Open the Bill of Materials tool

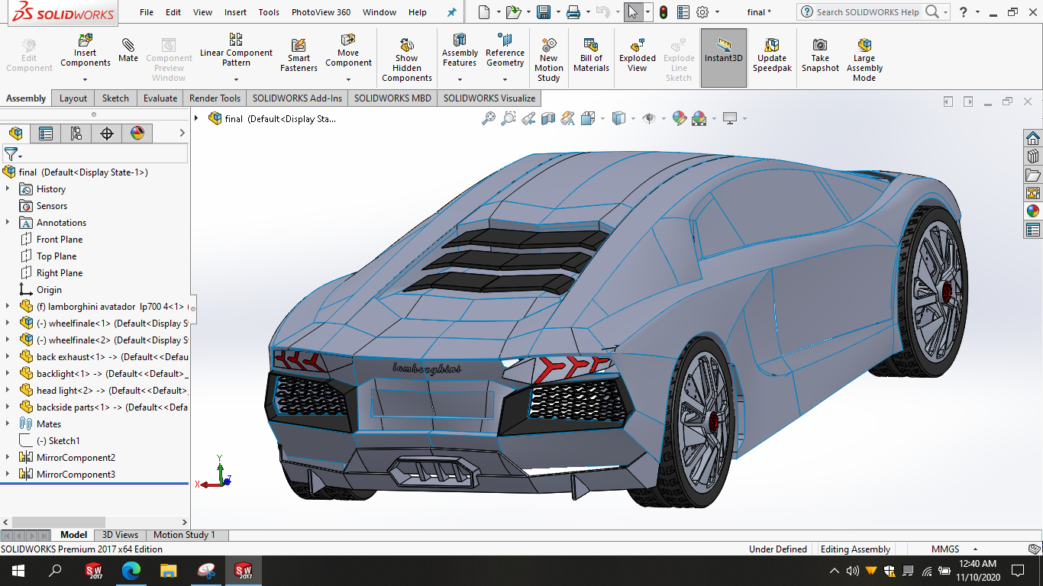click(x=591, y=56)
